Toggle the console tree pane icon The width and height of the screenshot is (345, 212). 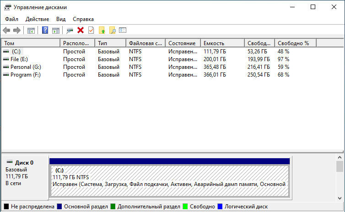click(x=31, y=31)
